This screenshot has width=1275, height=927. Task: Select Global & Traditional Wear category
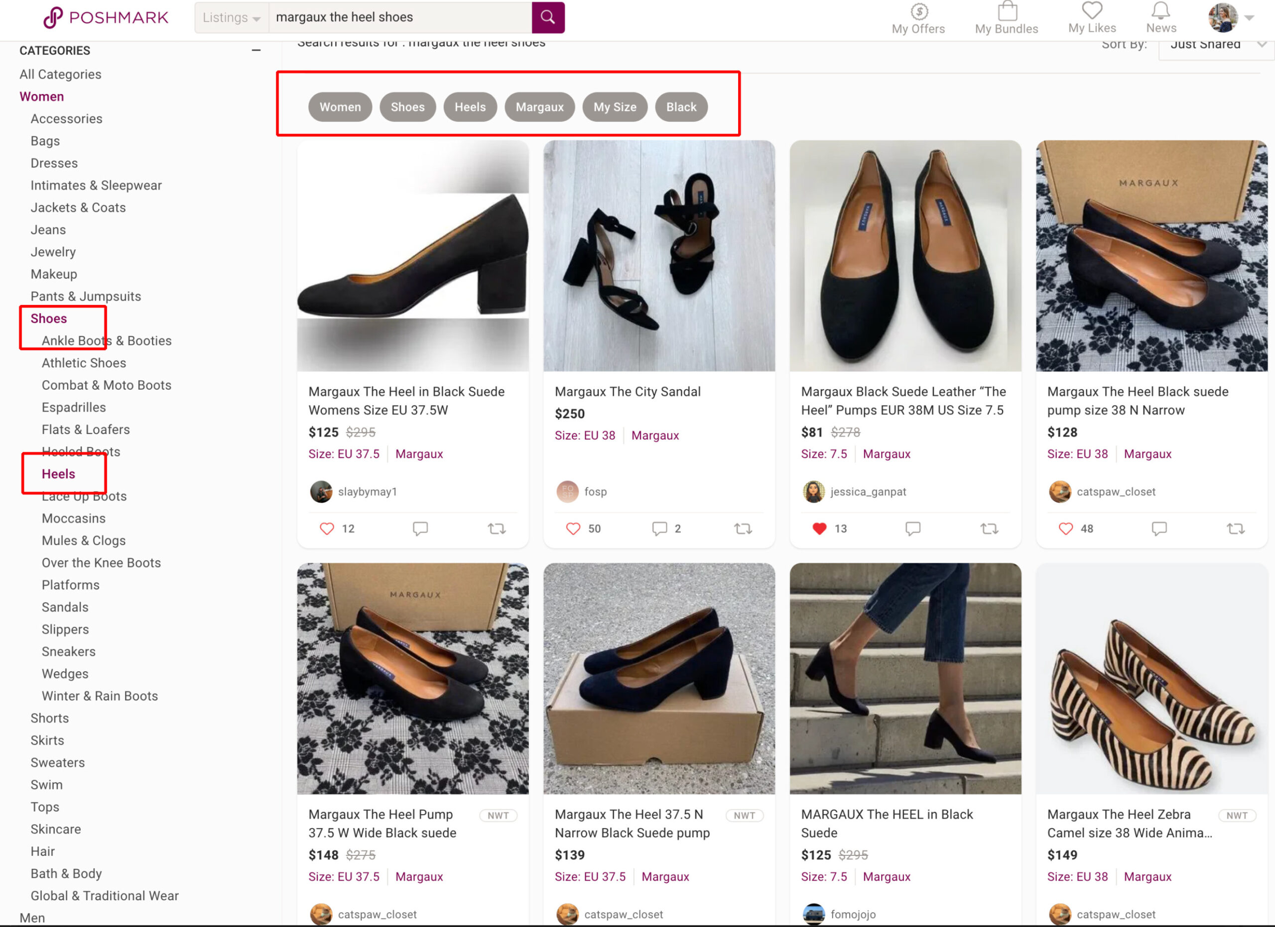click(105, 896)
